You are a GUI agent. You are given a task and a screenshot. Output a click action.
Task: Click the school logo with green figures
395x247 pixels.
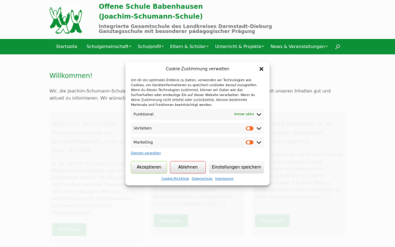[x=66, y=20]
